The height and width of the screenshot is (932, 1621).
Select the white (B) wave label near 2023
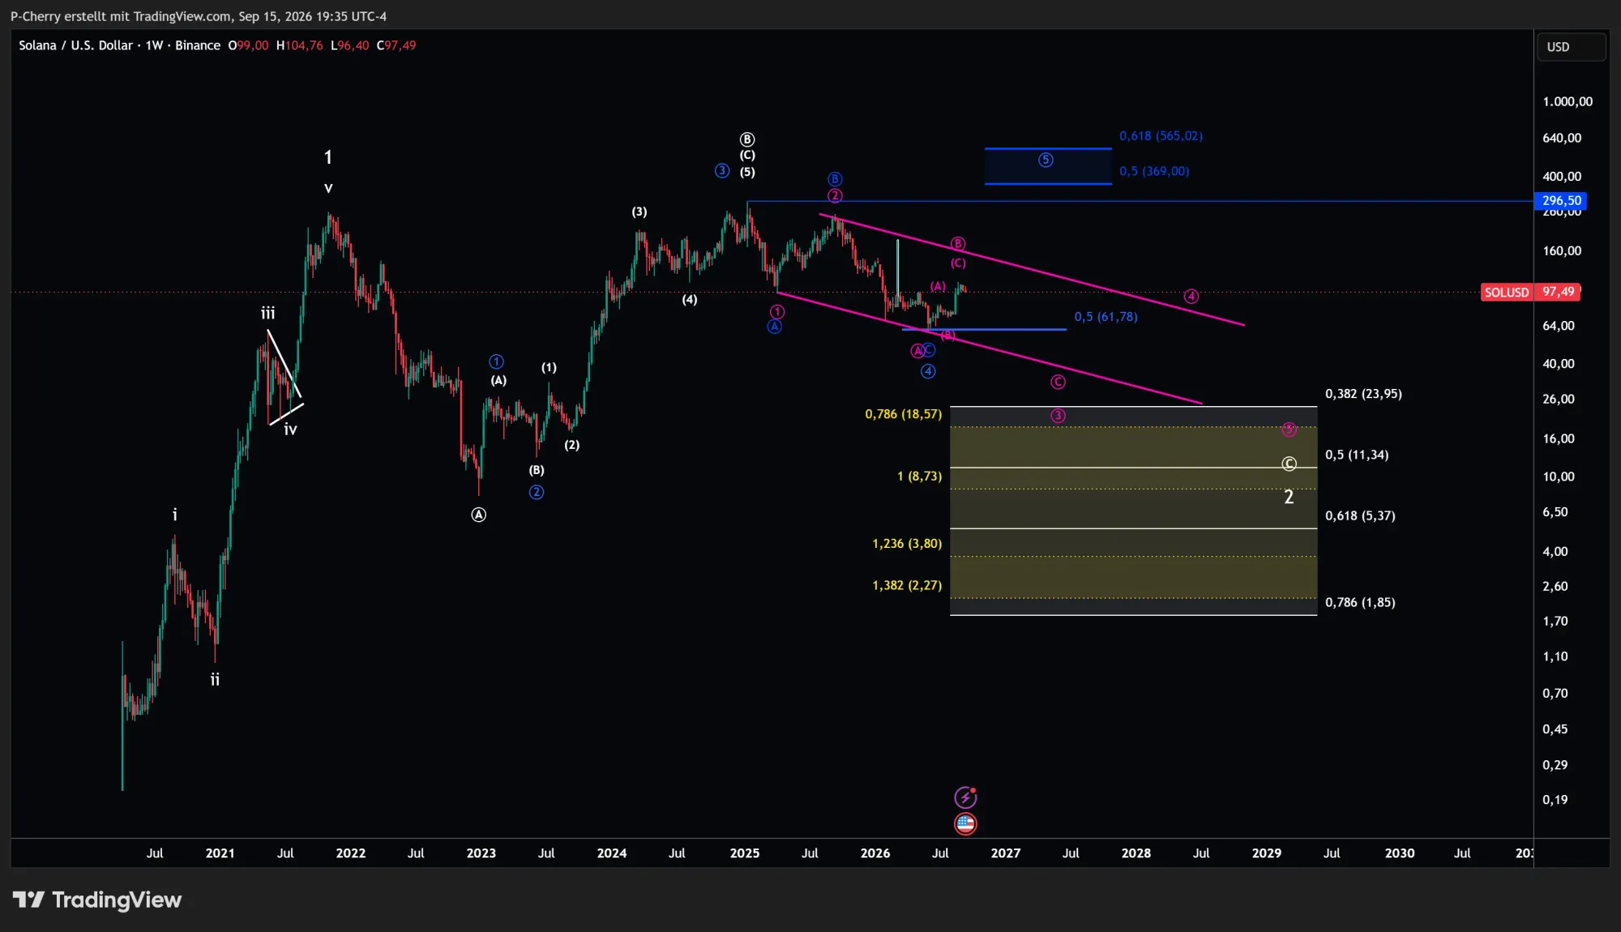[537, 470]
